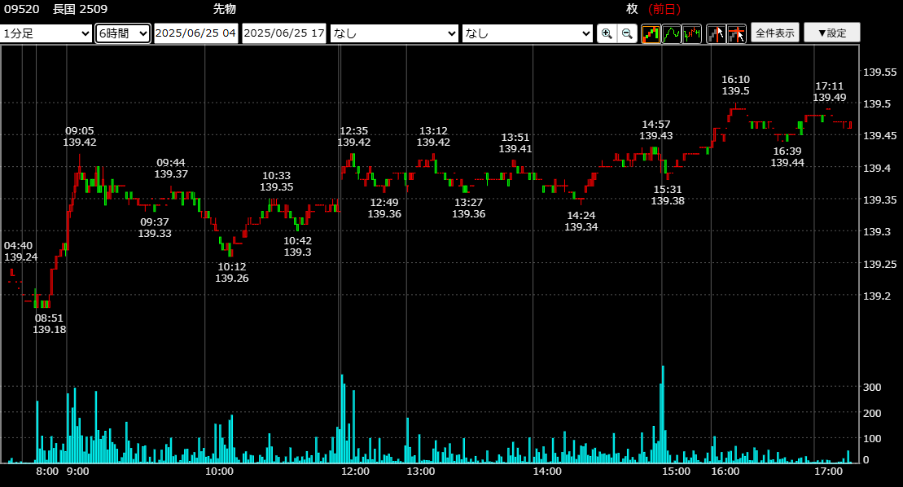Open the second なし indicator dropdown

[x=528, y=33]
